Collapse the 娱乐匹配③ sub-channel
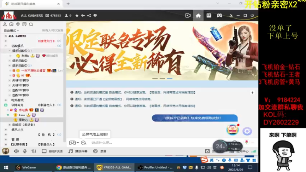Viewport: 306px width, 172px height. [10, 65]
